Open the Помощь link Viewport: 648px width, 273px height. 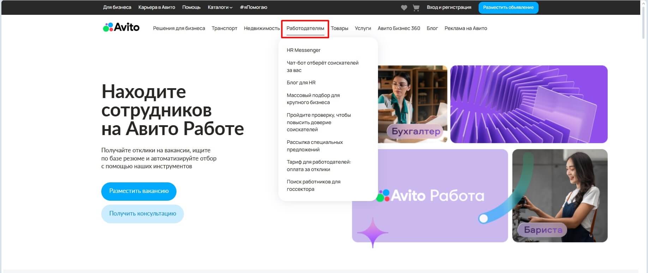[191, 7]
